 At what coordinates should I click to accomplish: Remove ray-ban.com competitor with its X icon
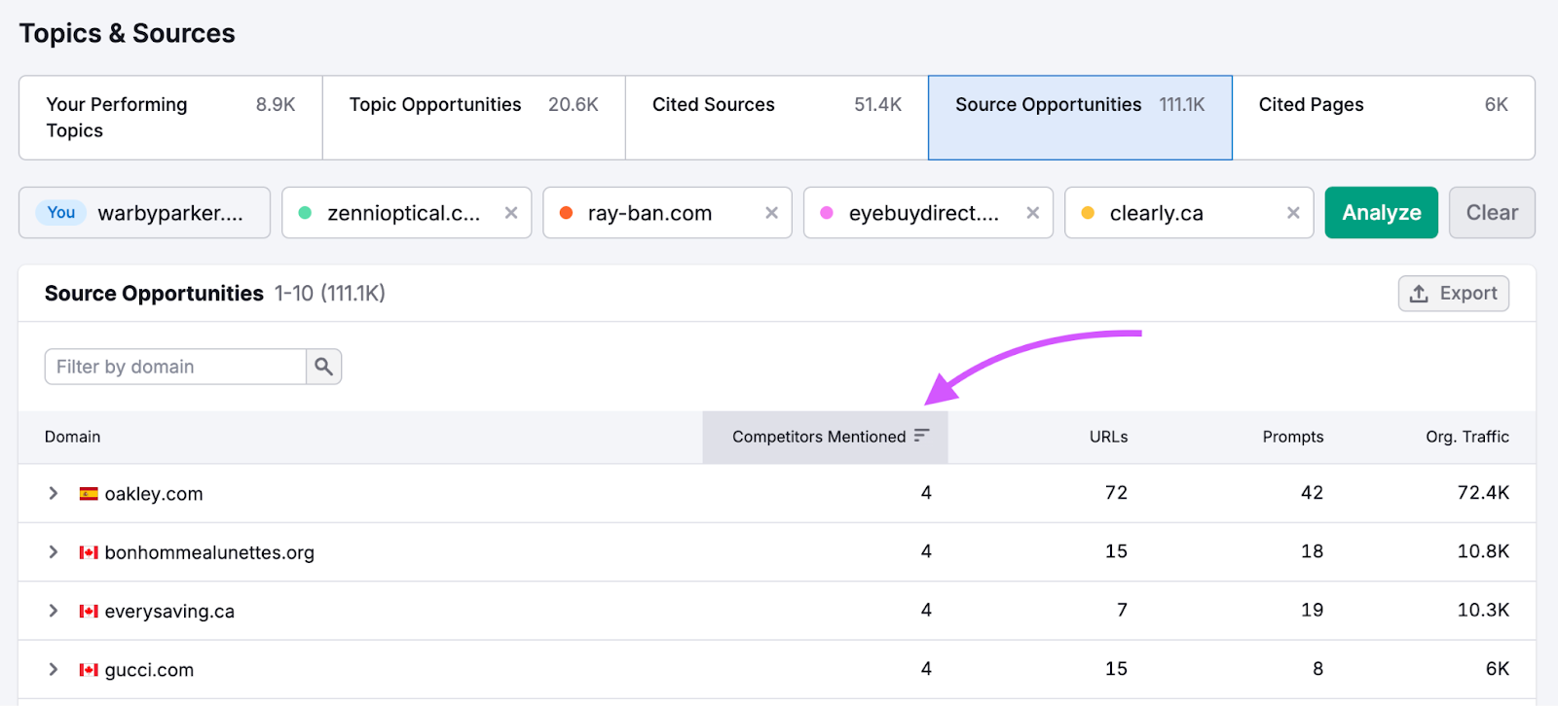[771, 213]
